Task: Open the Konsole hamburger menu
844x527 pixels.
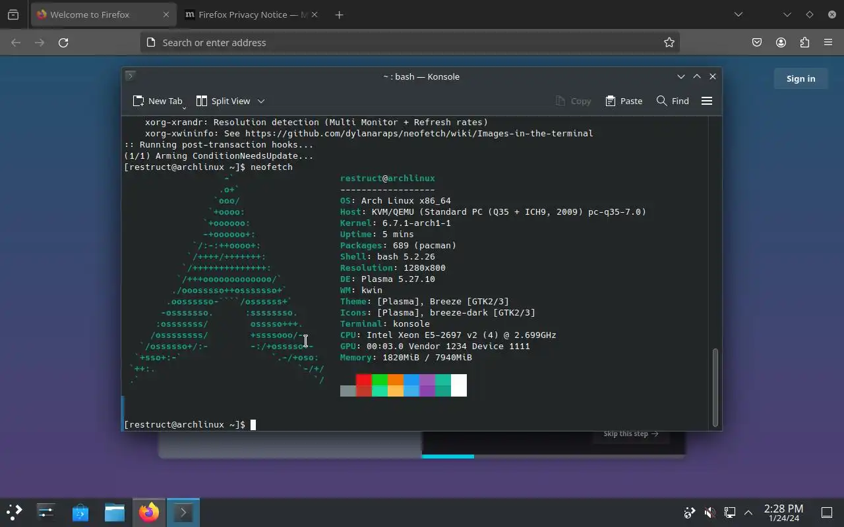Action: pyautogui.click(x=707, y=101)
